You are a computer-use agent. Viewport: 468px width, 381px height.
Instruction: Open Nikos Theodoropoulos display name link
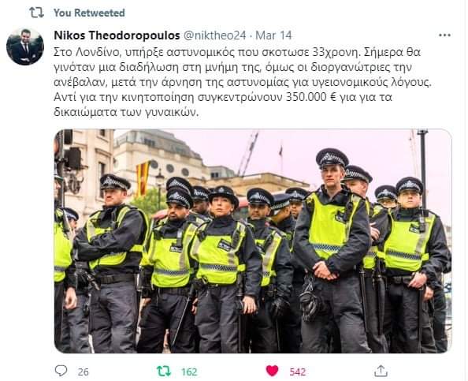[117, 35]
